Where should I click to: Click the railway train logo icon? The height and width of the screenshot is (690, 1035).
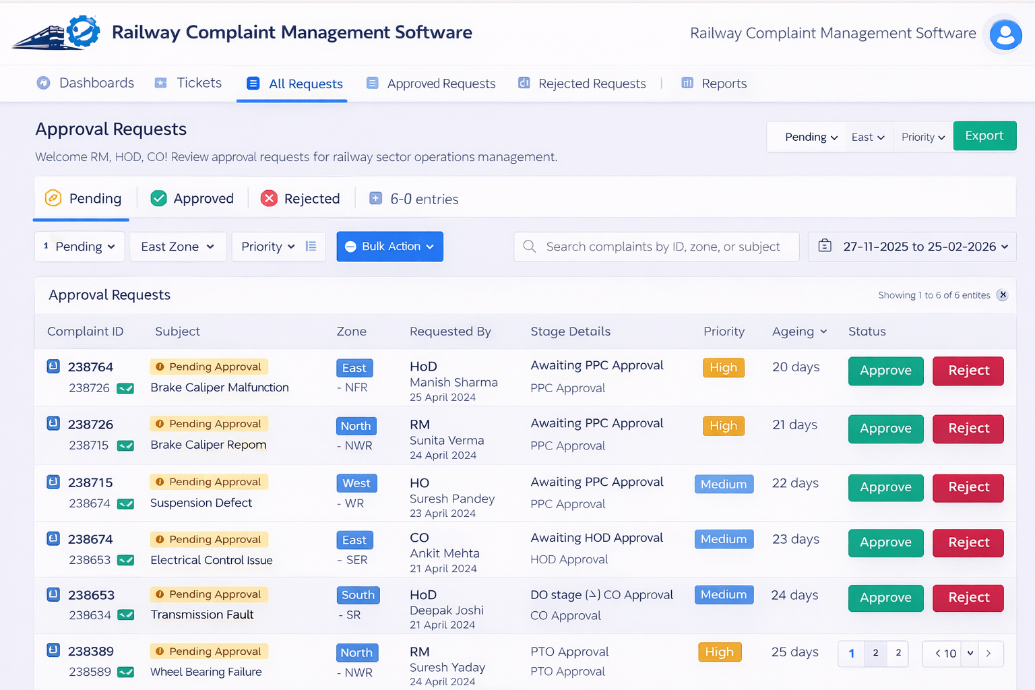[57, 34]
